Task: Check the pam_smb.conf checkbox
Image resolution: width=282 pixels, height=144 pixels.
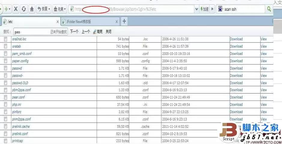Action: (5, 54)
